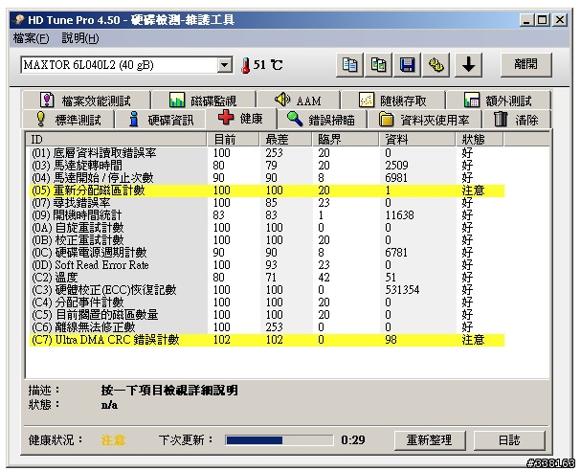581x471 pixels.
Task: Click the thermometer temperature icon
Action: pos(245,65)
